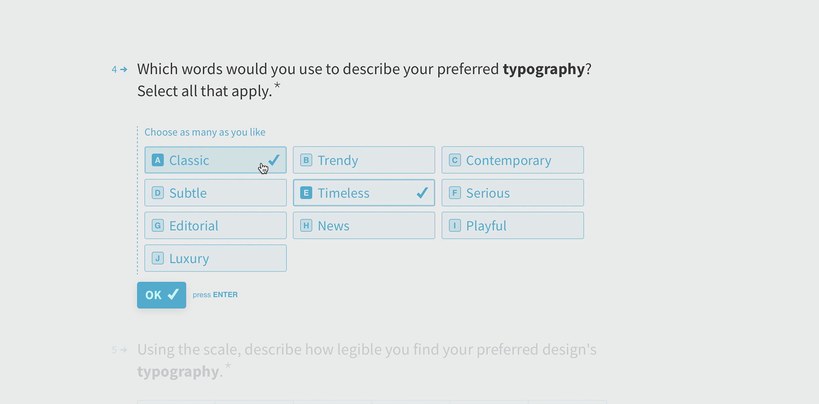Screen dimensions: 819x404
Task: Pick the Serious typography option
Action: (512, 193)
